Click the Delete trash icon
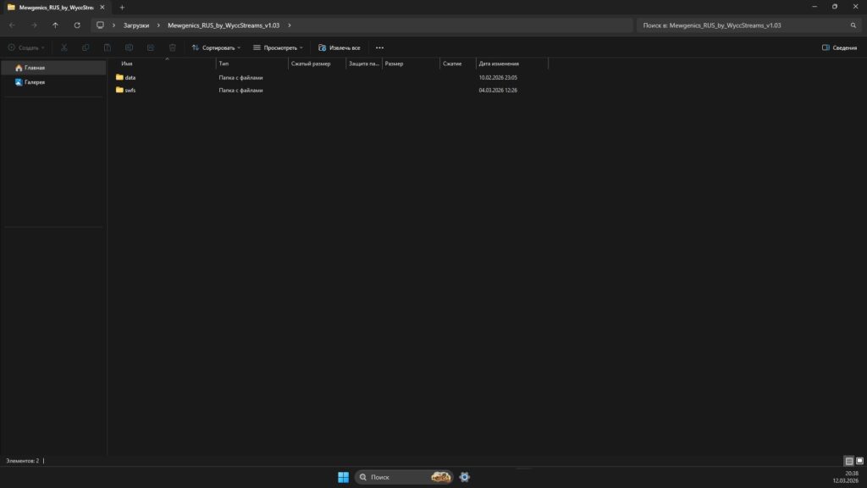The width and height of the screenshot is (867, 488). [173, 47]
